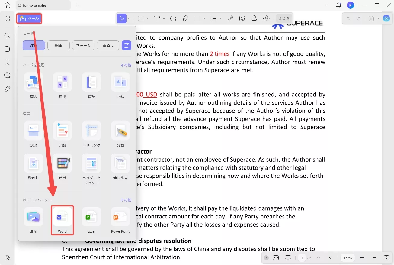
Task: Convert PDF to Word
Action: (x=62, y=221)
